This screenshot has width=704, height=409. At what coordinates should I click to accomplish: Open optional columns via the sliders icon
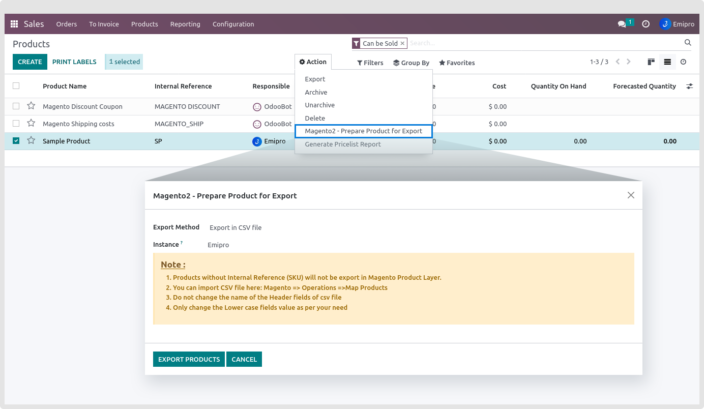coord(690,86)
